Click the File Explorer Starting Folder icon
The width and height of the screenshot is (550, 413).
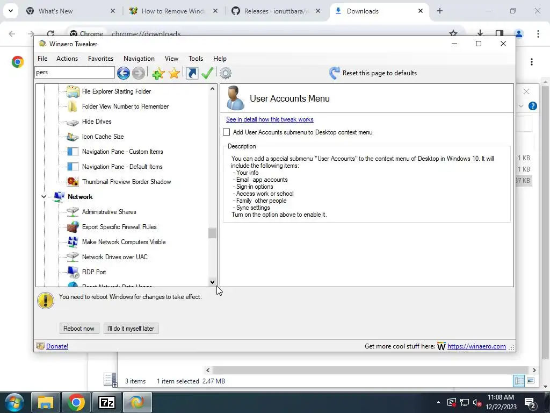[73, 91]
